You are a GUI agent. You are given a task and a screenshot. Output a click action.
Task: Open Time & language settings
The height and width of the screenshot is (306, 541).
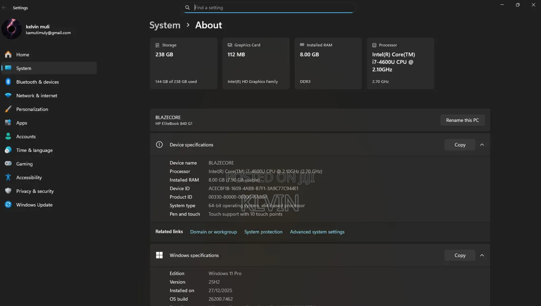click(x=49, y=150)
